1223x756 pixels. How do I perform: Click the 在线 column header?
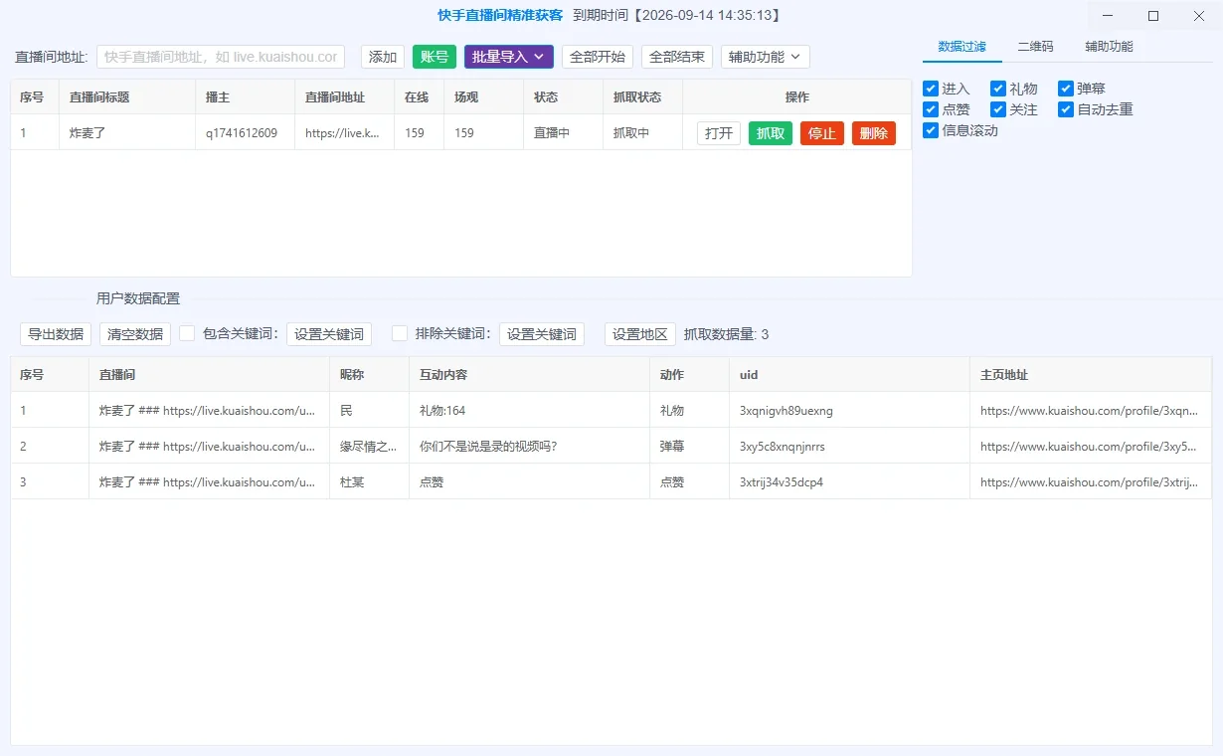(x=417, y=96)
